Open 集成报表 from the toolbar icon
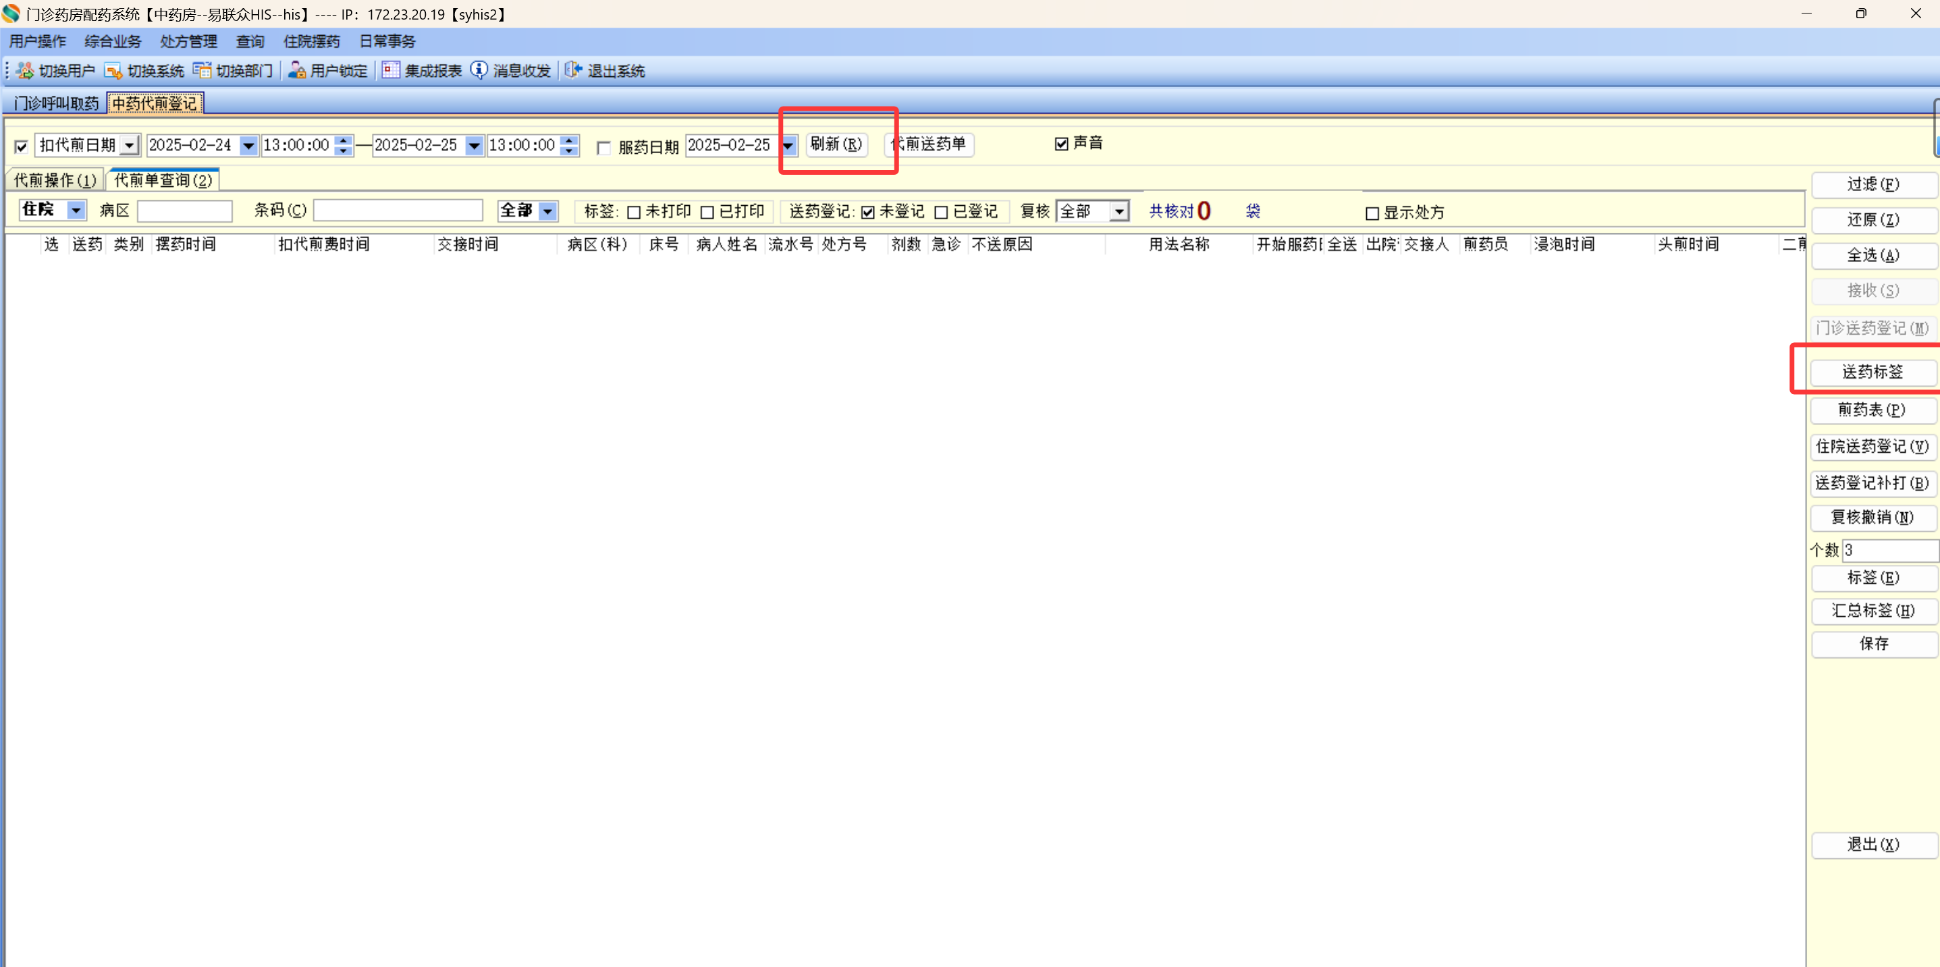 pyautogui.click(x=390, y=71)
